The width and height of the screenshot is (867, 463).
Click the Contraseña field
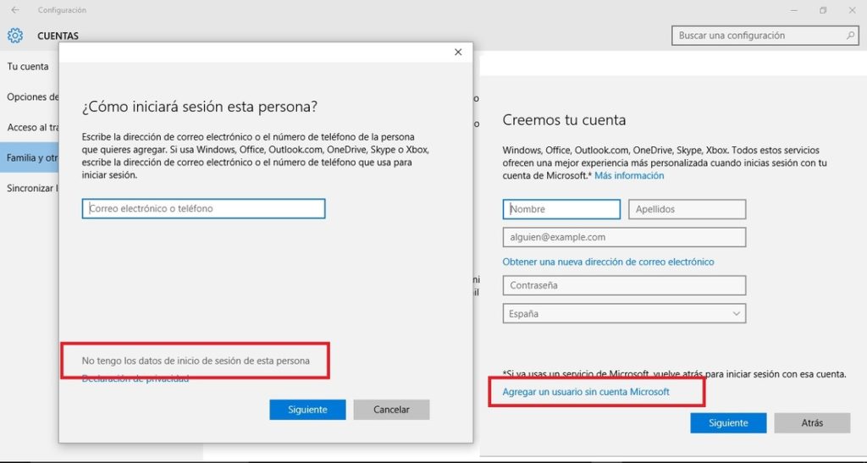[x=624, y=285]
